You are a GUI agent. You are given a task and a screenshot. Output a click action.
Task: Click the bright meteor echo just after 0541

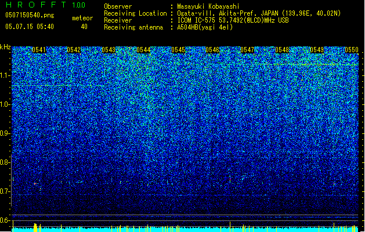click(35, 184)
